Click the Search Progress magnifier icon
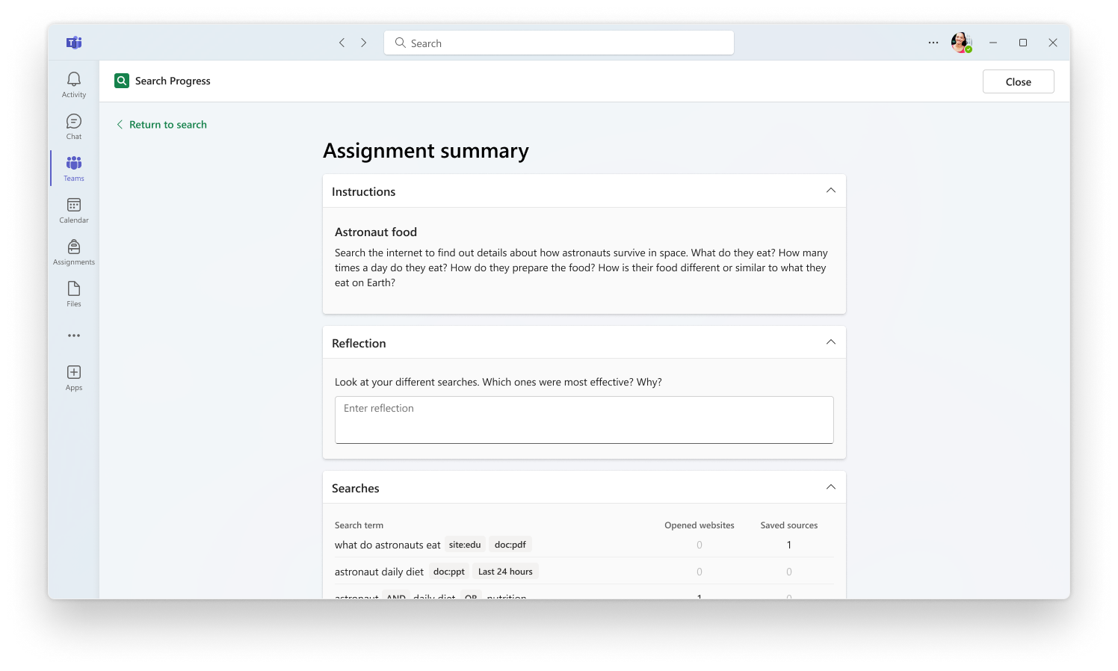1118x671 pixels. tap(121, 80)
